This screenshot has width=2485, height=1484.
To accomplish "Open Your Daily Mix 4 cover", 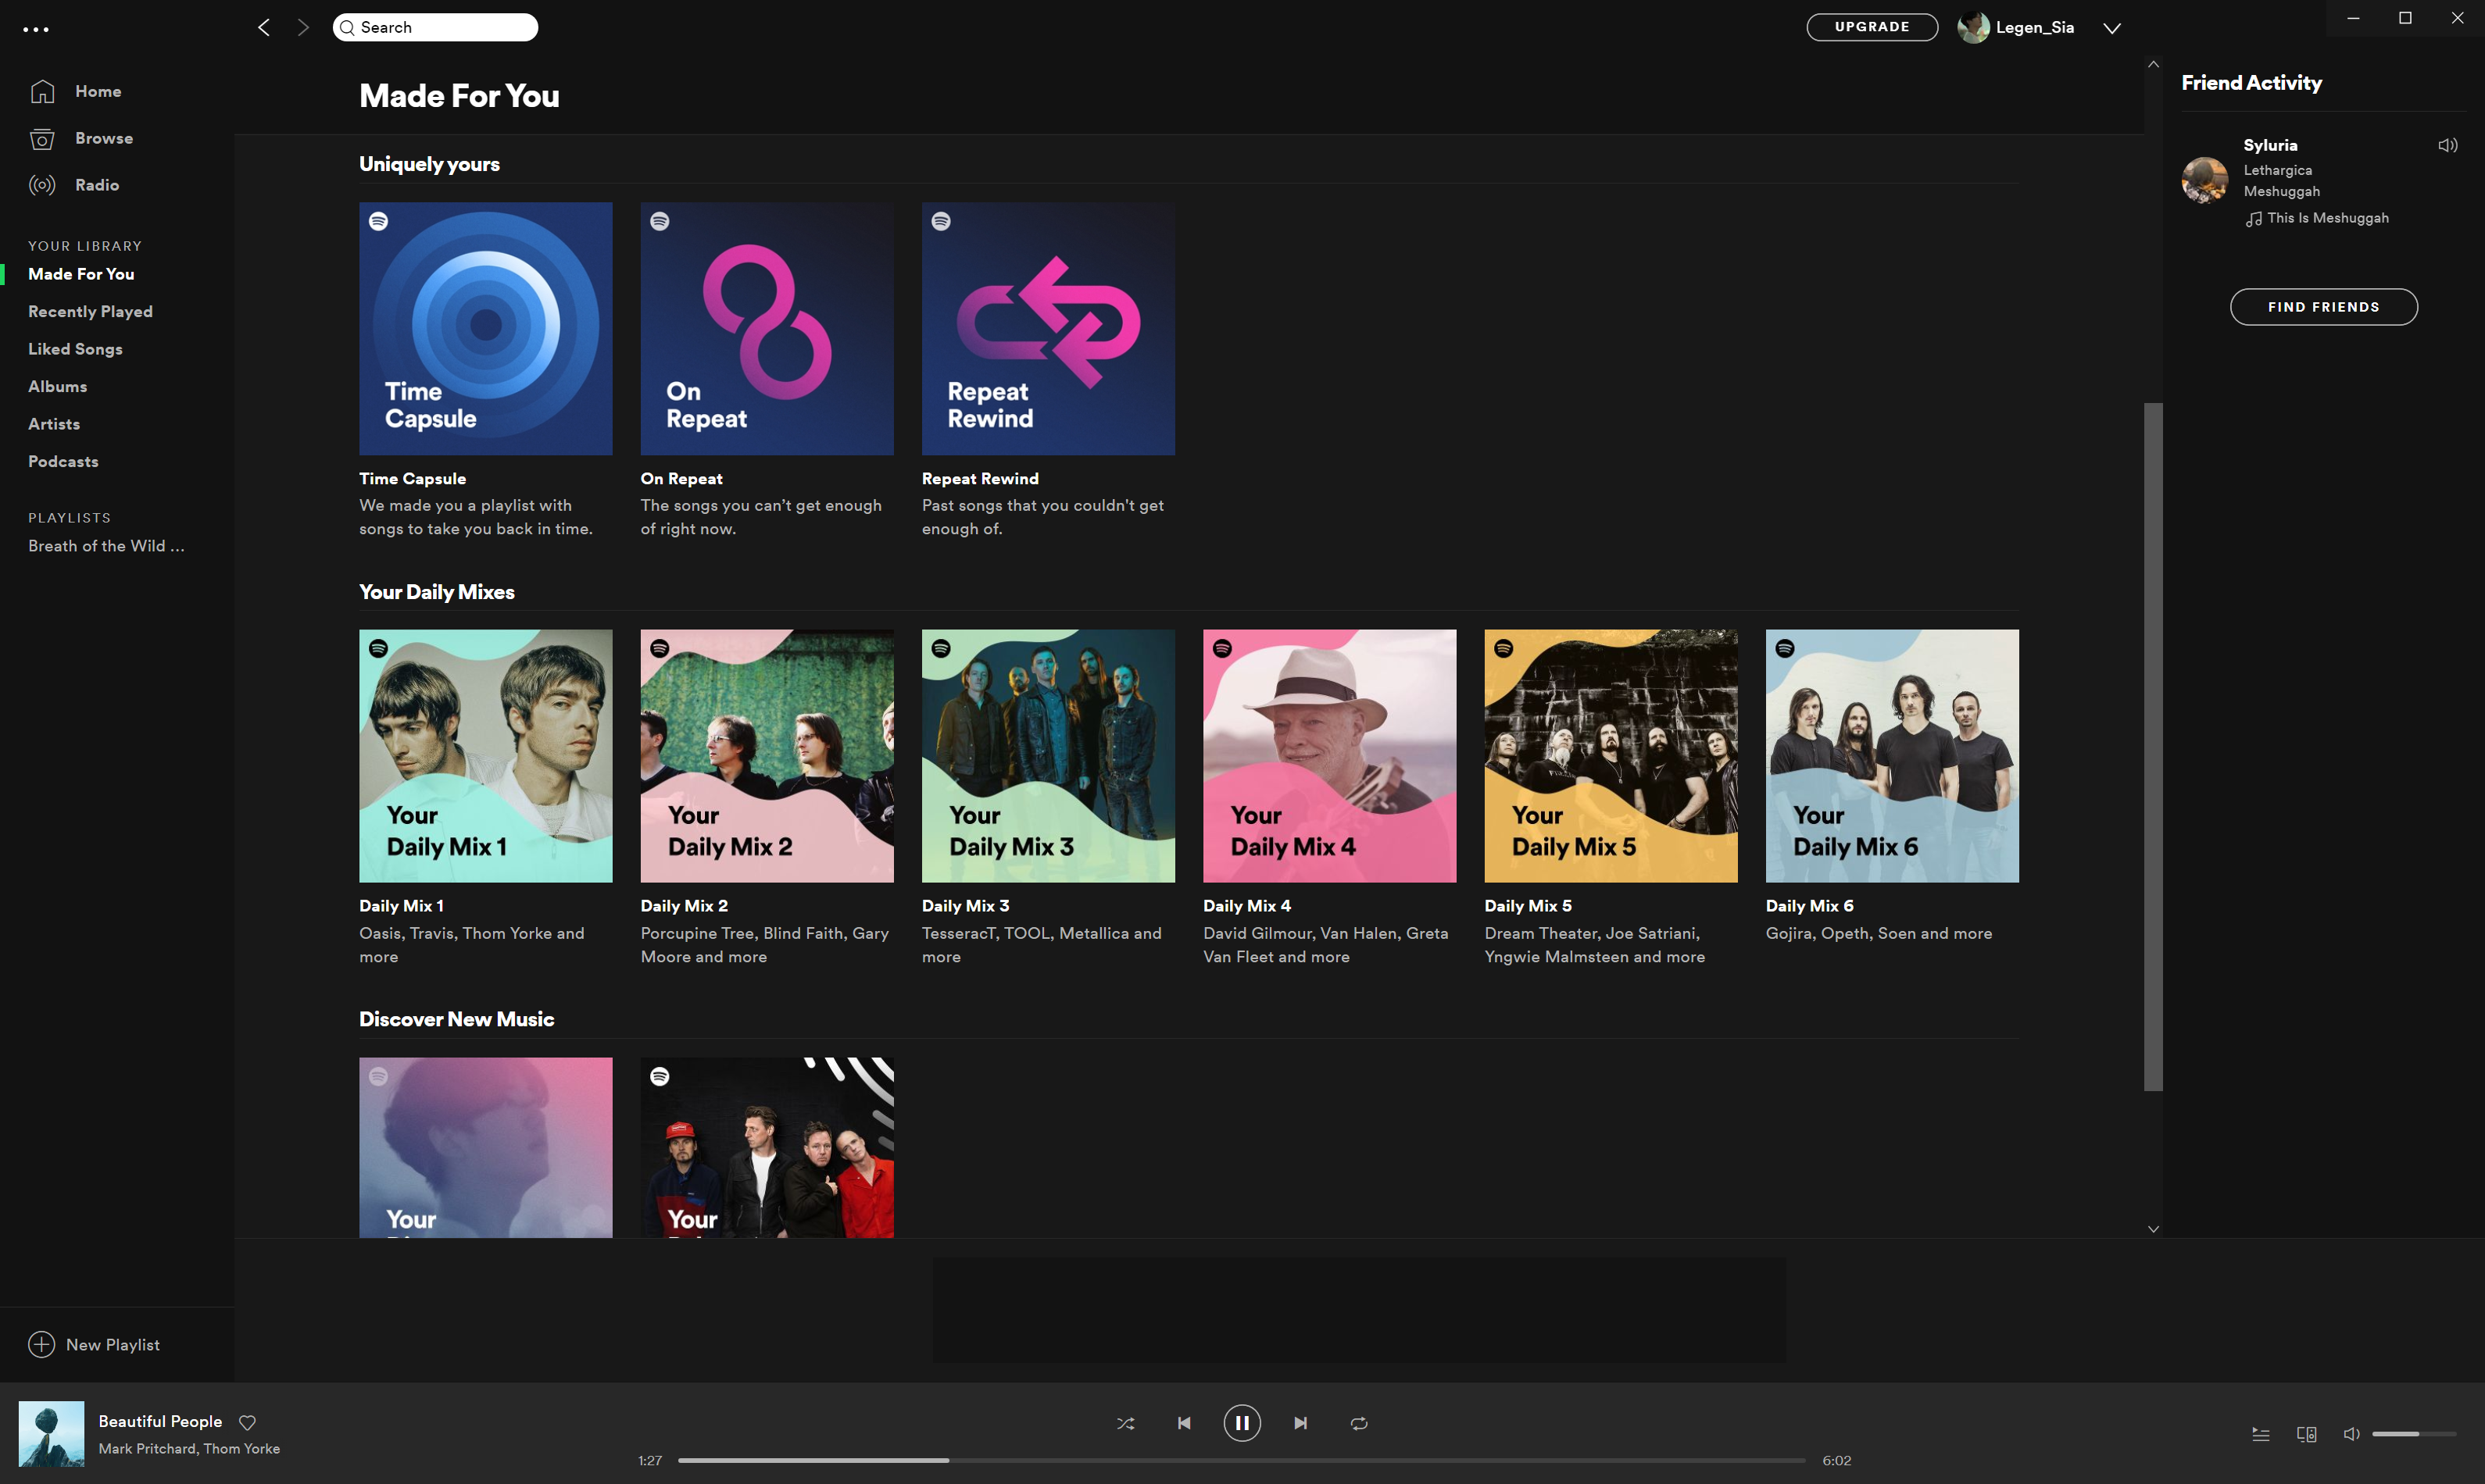I will (x=1329, y=756).
